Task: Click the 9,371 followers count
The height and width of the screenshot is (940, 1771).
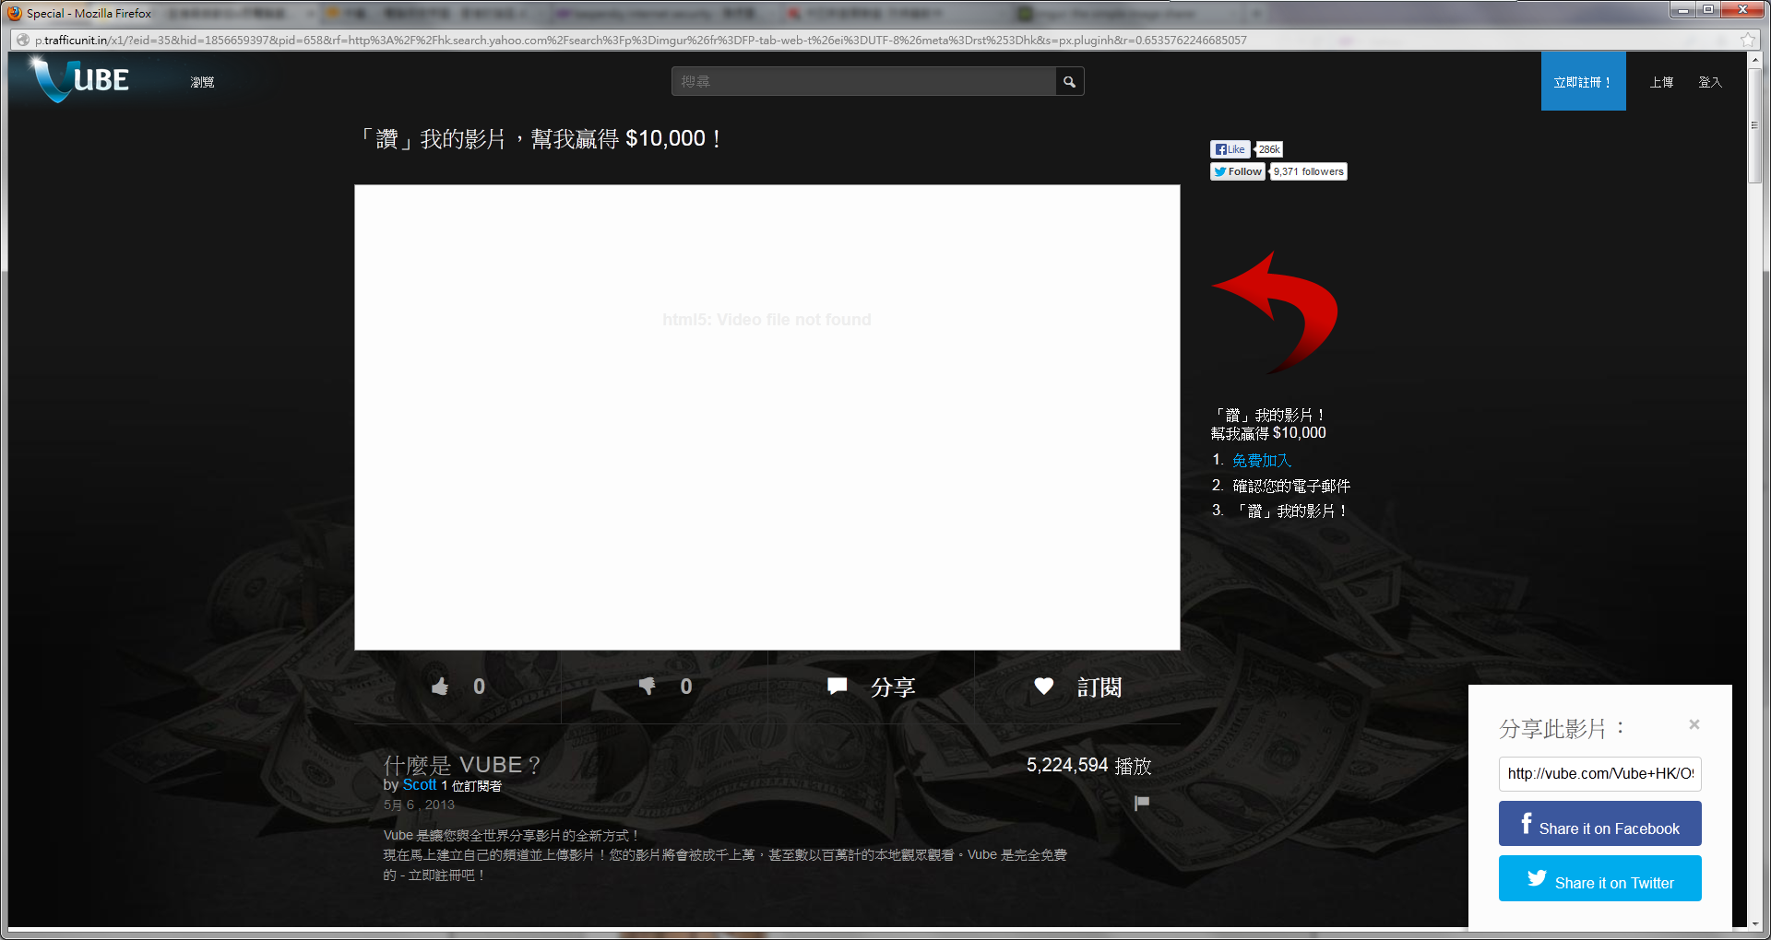Action: 1309,171
